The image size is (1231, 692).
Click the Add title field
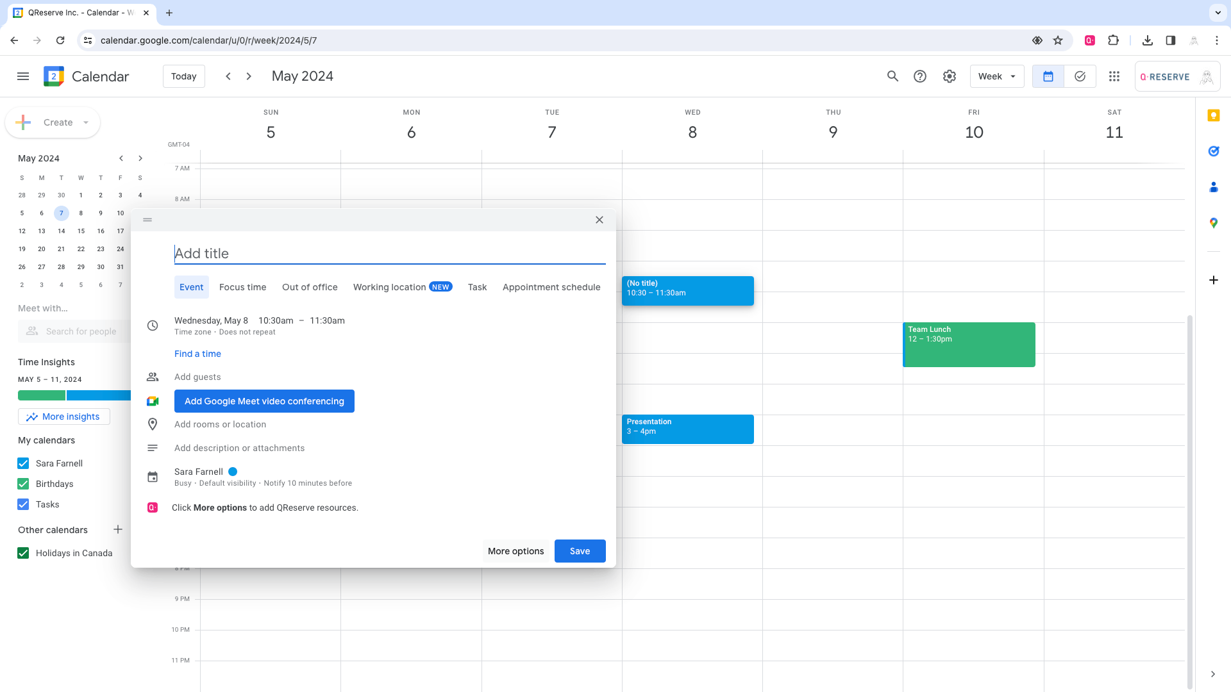(389, 253)
